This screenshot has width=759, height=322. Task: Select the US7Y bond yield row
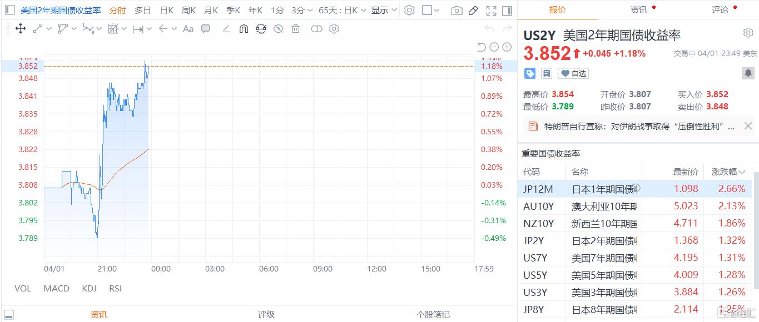pos(634,258)
